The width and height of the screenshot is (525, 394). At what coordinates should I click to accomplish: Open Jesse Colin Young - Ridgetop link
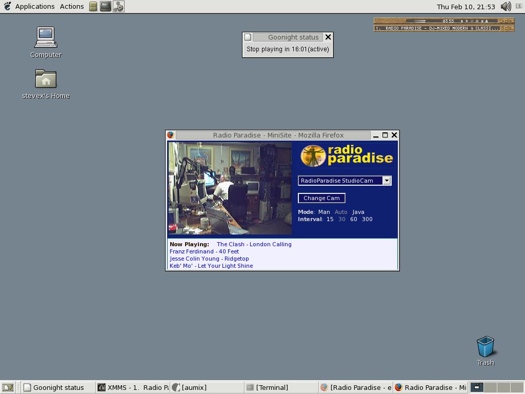pos(209,259)
